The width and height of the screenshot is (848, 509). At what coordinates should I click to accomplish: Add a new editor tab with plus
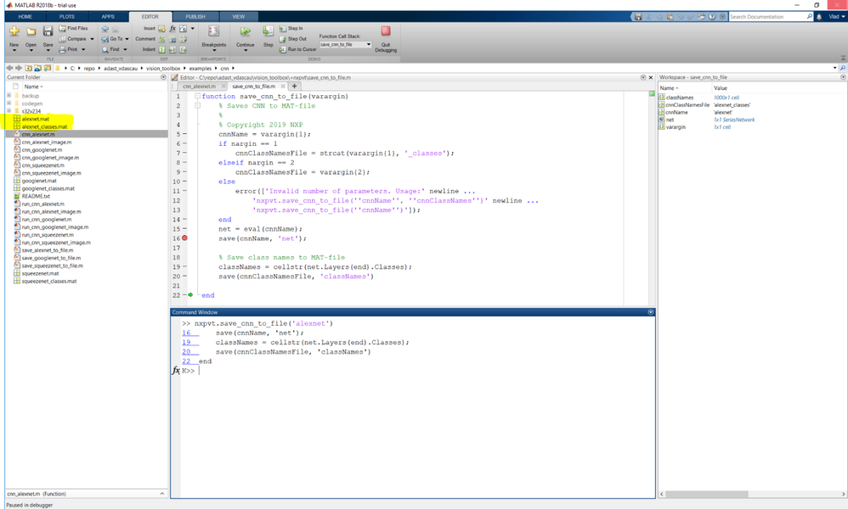coord(294,87)
